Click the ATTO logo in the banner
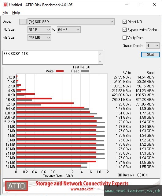The height and width of the screenshot is (196, 162). click(17, 186)
